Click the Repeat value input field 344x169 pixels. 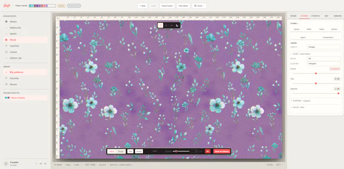click(194, 151)
